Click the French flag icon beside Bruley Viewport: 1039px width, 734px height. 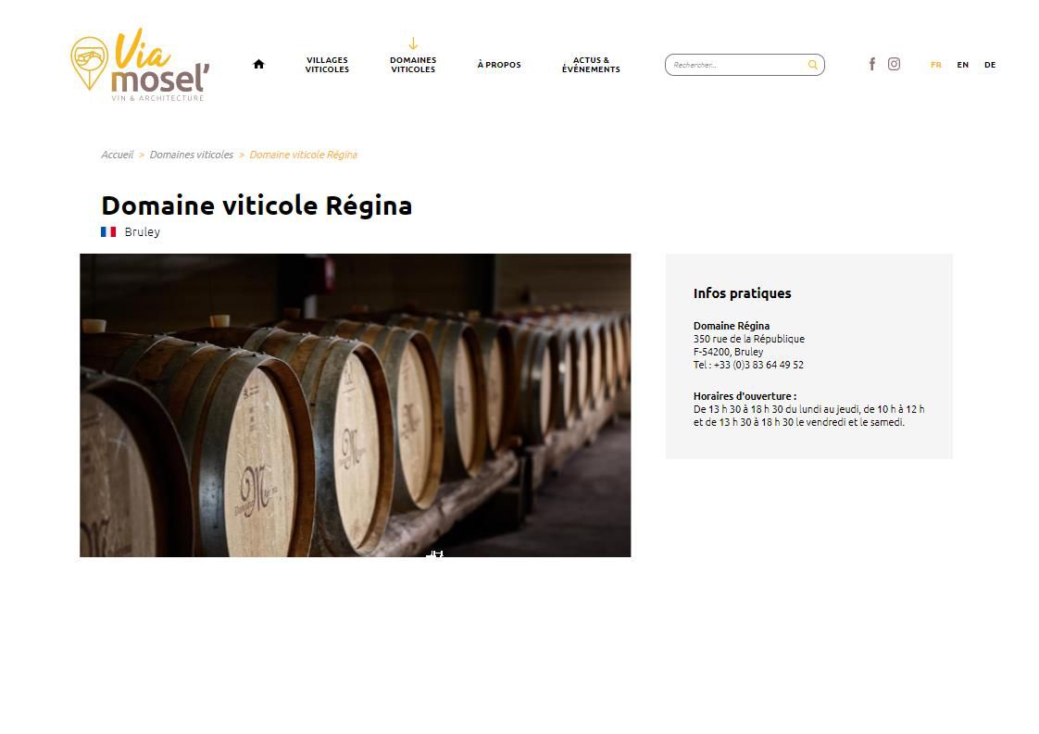(108, 231)
